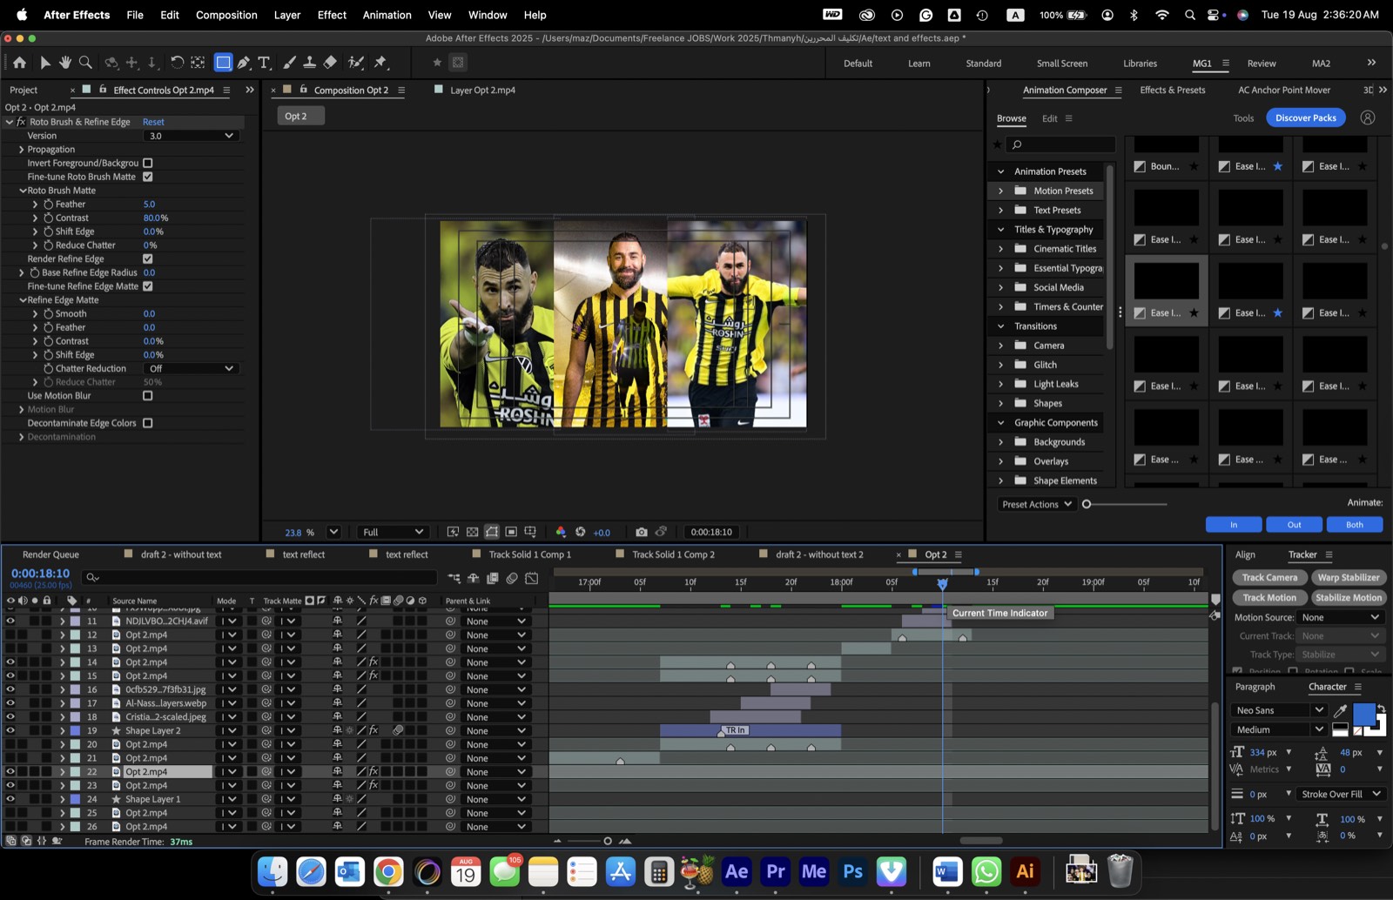This screenshot has height=900, width=1393.
Task: Select the Pen tool in toolbar
Action: (x=244, y=63)
